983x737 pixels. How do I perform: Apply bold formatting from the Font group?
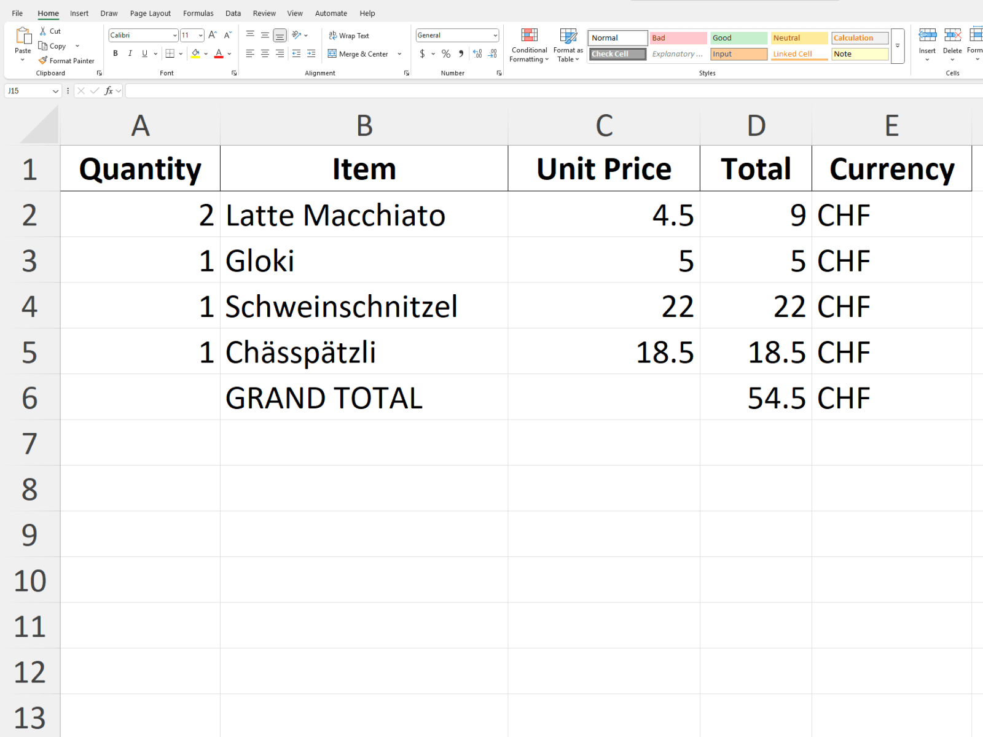(115, 53)
